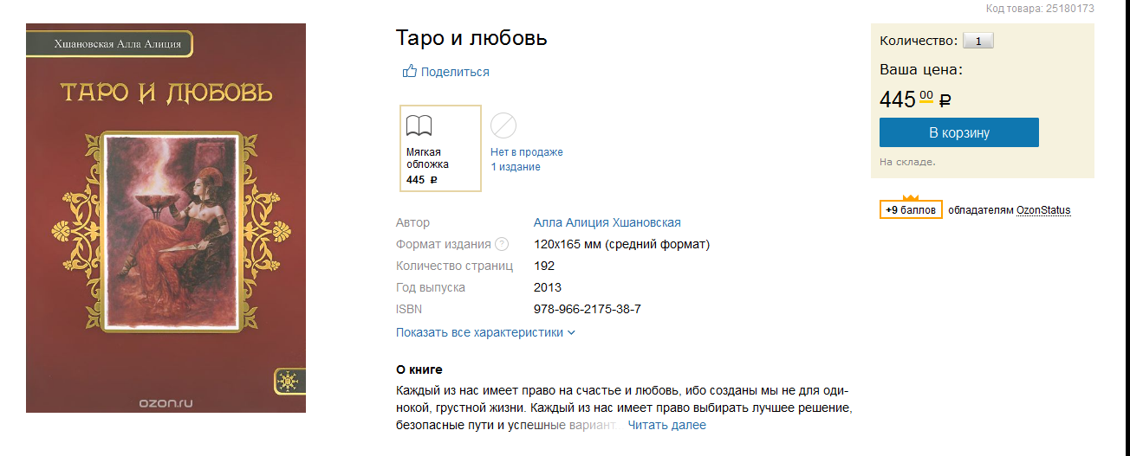Click the crown icon above bonus badge
The height and width of the screenshot is (456, 1130).
point(911,198)
